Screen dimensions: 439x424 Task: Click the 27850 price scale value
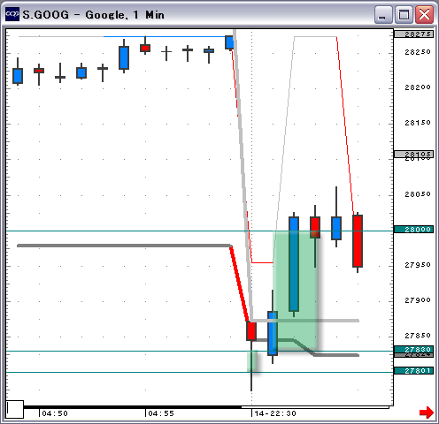tap(418, 336)
